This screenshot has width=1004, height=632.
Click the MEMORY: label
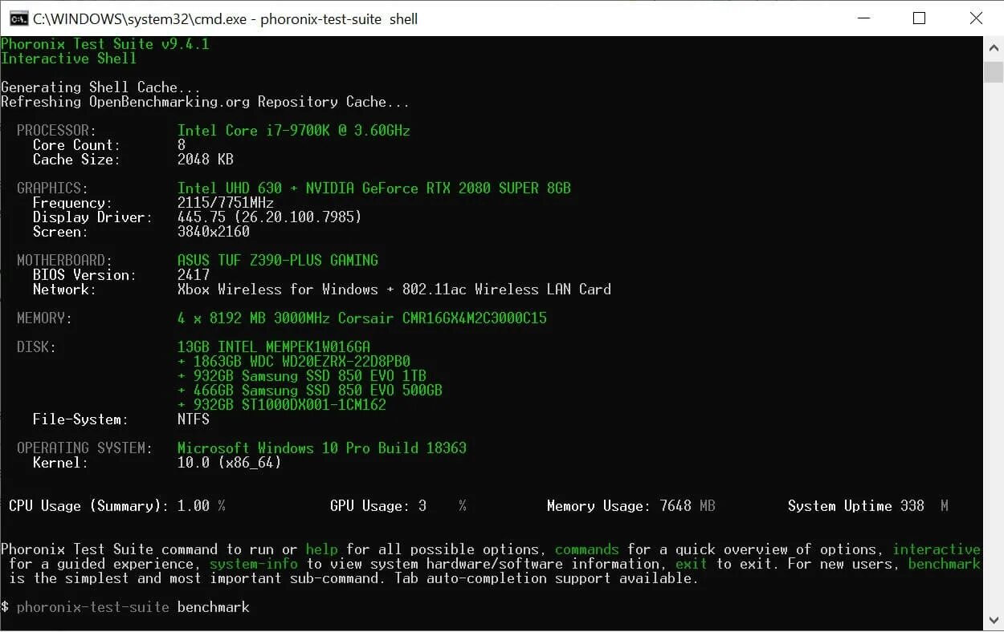(x=45, y=318)
